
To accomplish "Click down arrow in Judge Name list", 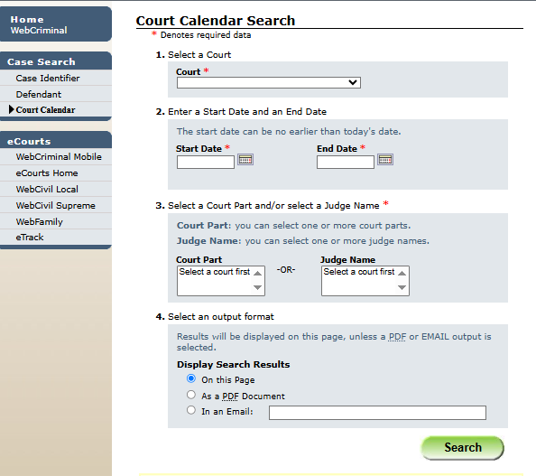I will click(402, 287).
